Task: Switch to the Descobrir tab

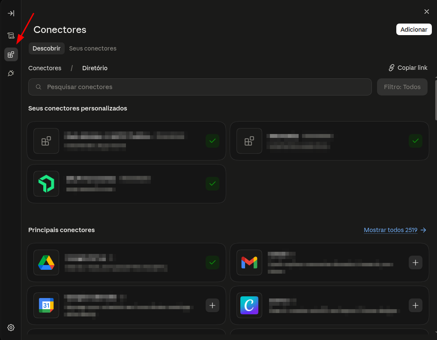Action: [47, 48]
